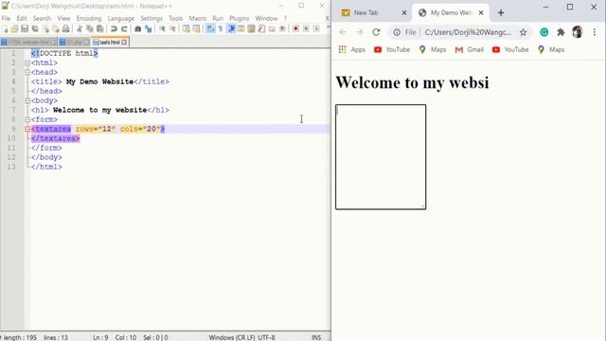Open the Edit menu in Notepad++
Viewport: 606px width, 341px height.
(x=22, y=19)
